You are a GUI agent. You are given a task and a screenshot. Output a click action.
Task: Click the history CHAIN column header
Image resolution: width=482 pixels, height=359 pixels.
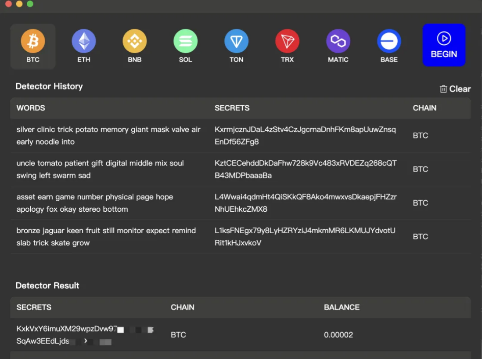tap(424, 108)
